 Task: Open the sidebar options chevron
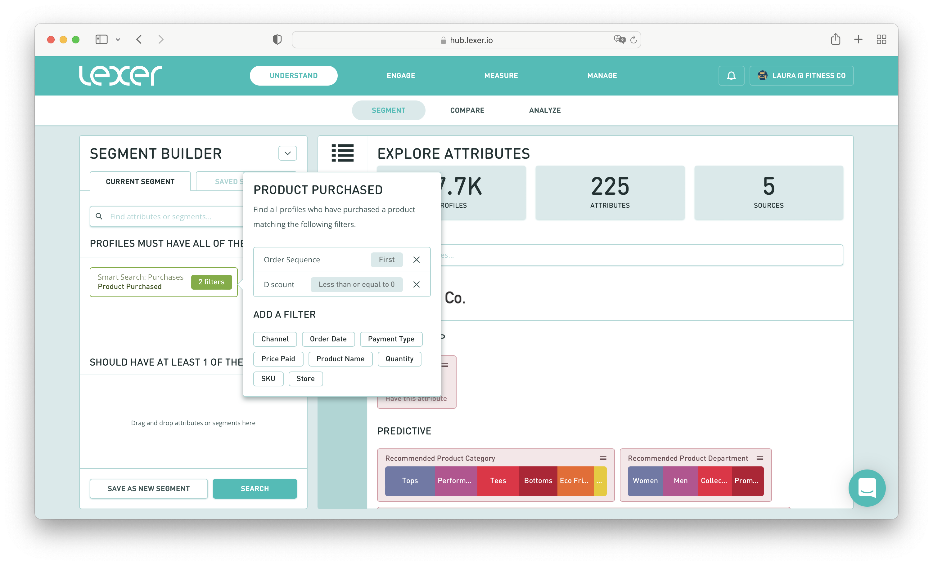[118, 39]
